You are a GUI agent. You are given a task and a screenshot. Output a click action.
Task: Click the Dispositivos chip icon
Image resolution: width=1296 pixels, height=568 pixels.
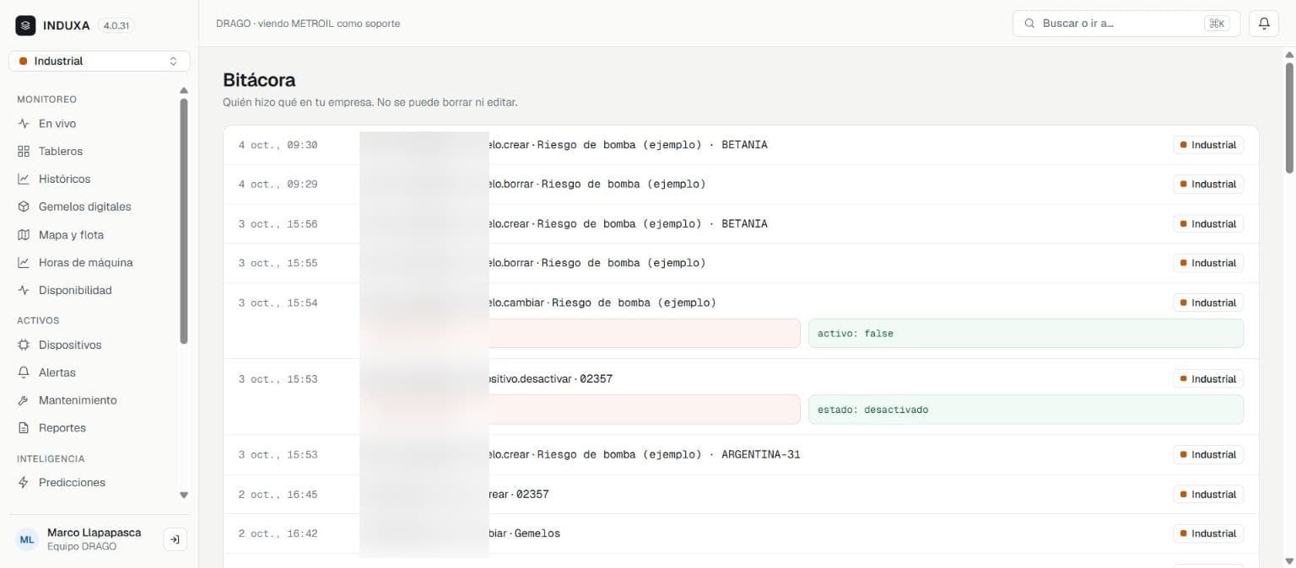[x=24, y=346]
